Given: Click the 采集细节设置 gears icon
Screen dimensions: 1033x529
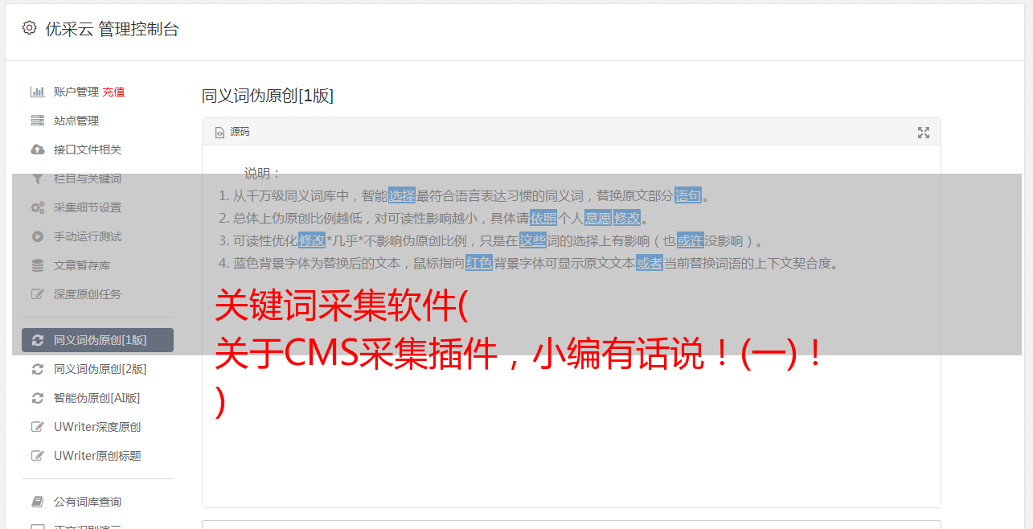Looking at the screenshot, I should coord(37,207).
